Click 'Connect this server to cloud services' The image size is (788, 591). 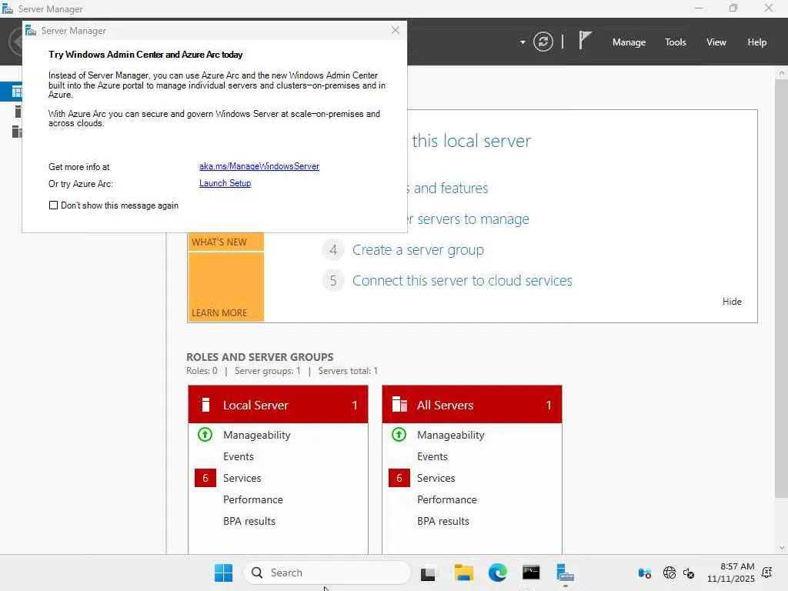pos(462,280)
